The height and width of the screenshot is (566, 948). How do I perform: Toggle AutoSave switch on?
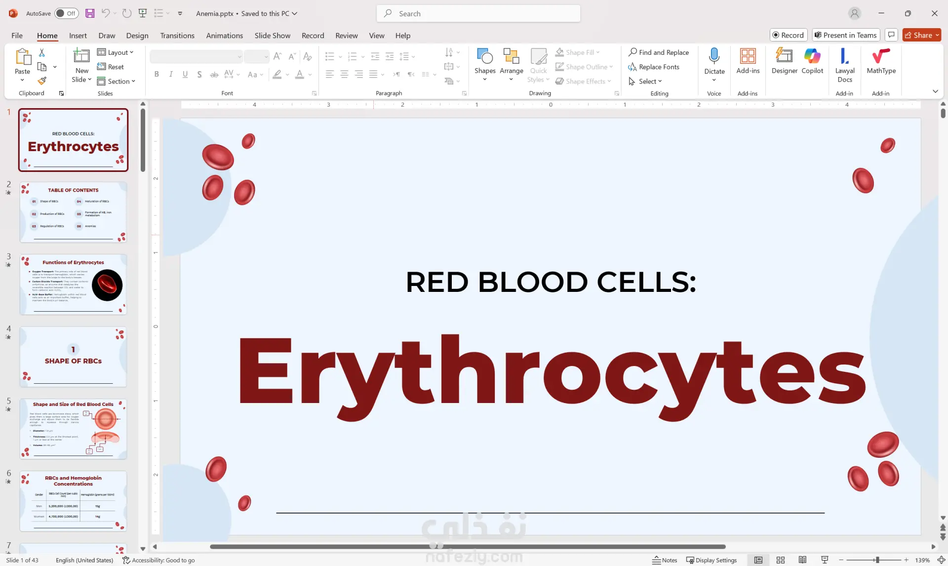tap(66, 13)
